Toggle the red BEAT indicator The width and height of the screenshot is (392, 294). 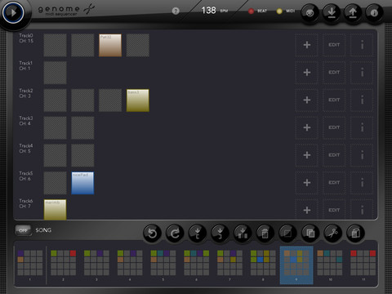[251, 11]
